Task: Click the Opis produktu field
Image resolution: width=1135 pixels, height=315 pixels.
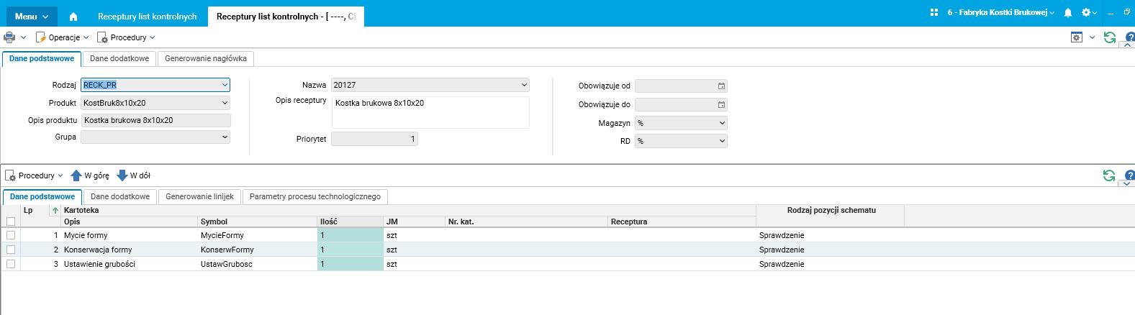Action: [156, 120]
